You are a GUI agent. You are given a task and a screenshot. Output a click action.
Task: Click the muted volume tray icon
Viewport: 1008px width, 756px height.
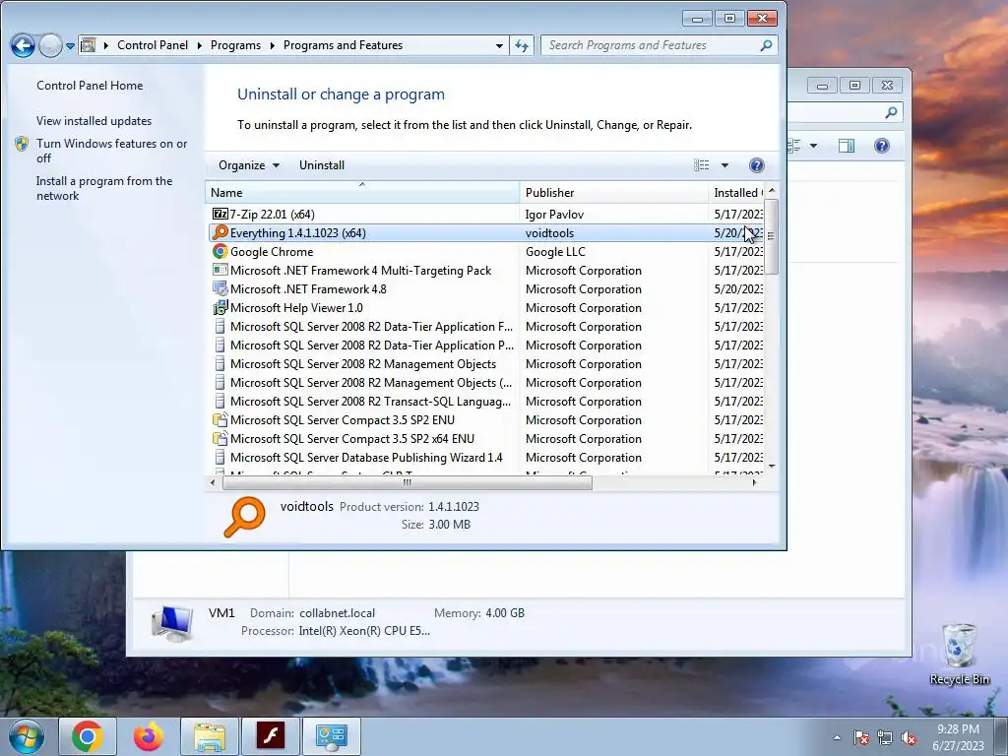(x=909, y=737)
